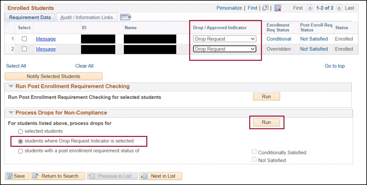Tick Conditionally Satisfied checkbox

click(254, 152)
